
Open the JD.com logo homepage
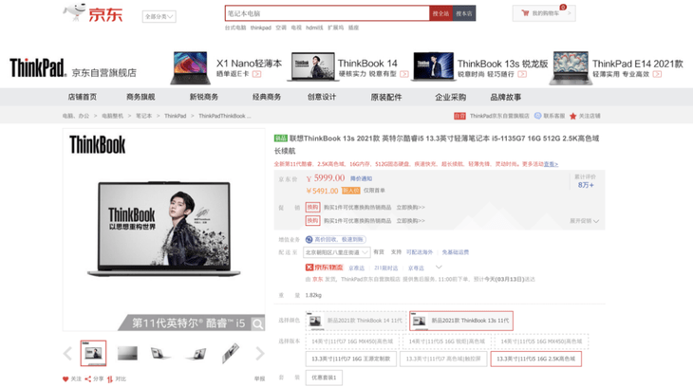tap(92, 13)
